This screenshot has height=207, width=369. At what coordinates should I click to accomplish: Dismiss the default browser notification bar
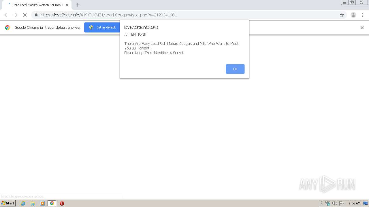[x=362, y=28]
